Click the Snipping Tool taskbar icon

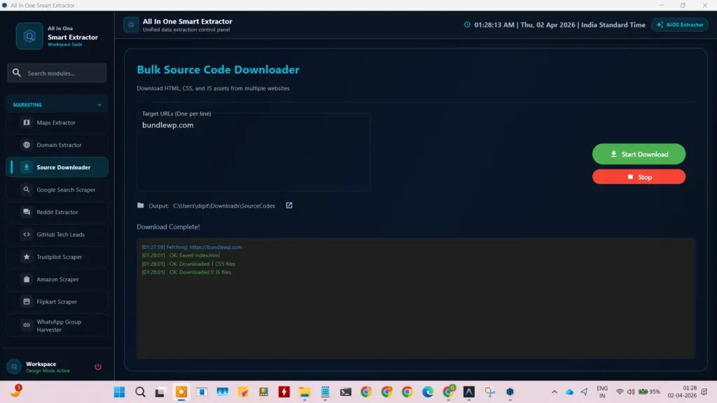coord(489,392)
